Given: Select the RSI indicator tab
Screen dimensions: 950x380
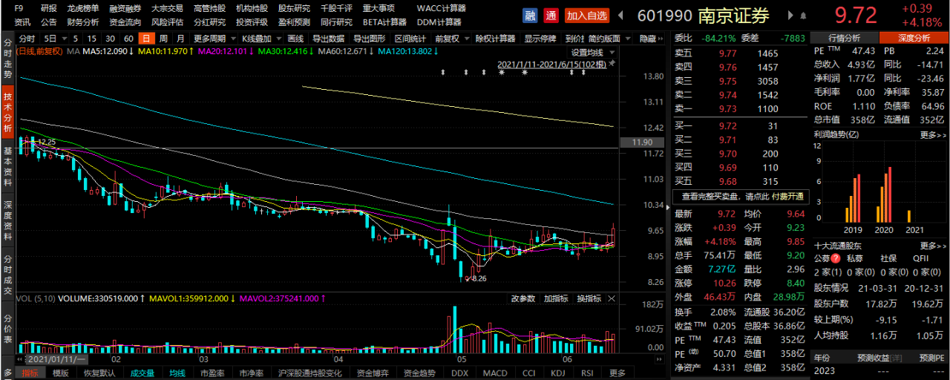Looking at the screenshot, I should click(586, 373).
